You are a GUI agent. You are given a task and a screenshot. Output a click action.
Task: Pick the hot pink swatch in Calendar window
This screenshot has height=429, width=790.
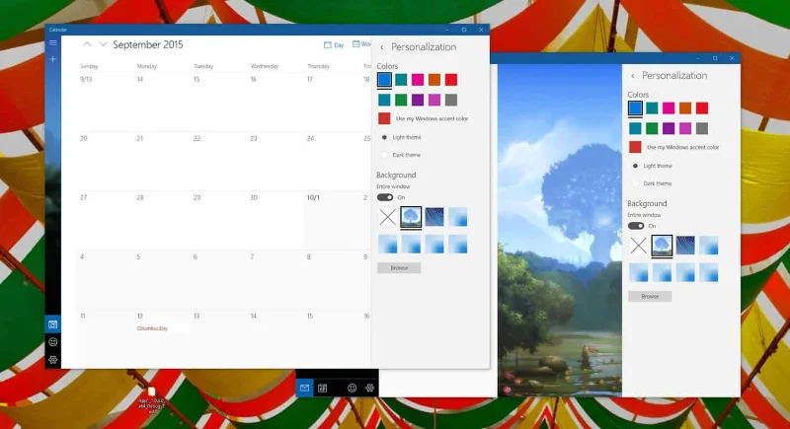pos(418,80)
